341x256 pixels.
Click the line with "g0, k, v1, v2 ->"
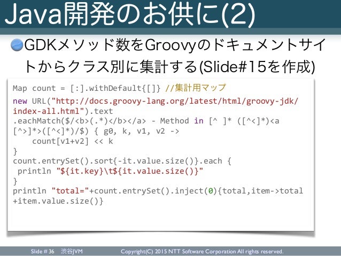pos(96,131)
